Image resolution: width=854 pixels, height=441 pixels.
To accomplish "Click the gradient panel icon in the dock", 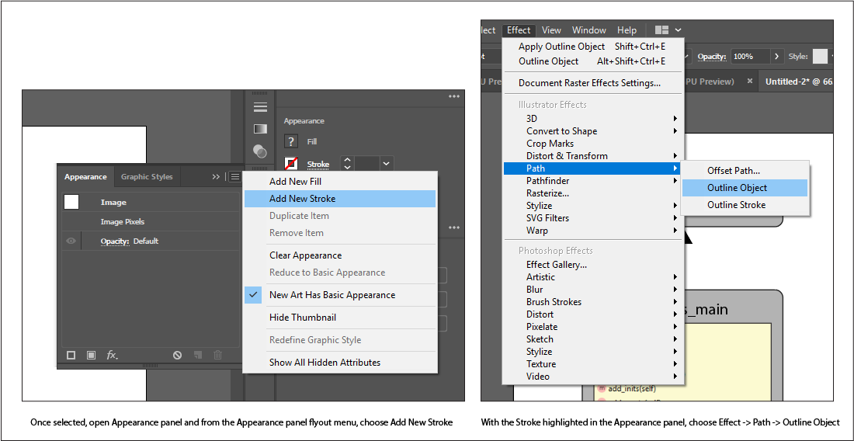I will pos(260,129).
